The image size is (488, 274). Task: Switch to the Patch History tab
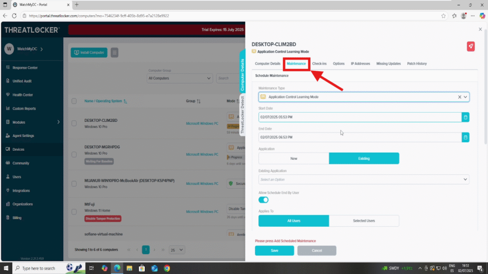point(417,64)
